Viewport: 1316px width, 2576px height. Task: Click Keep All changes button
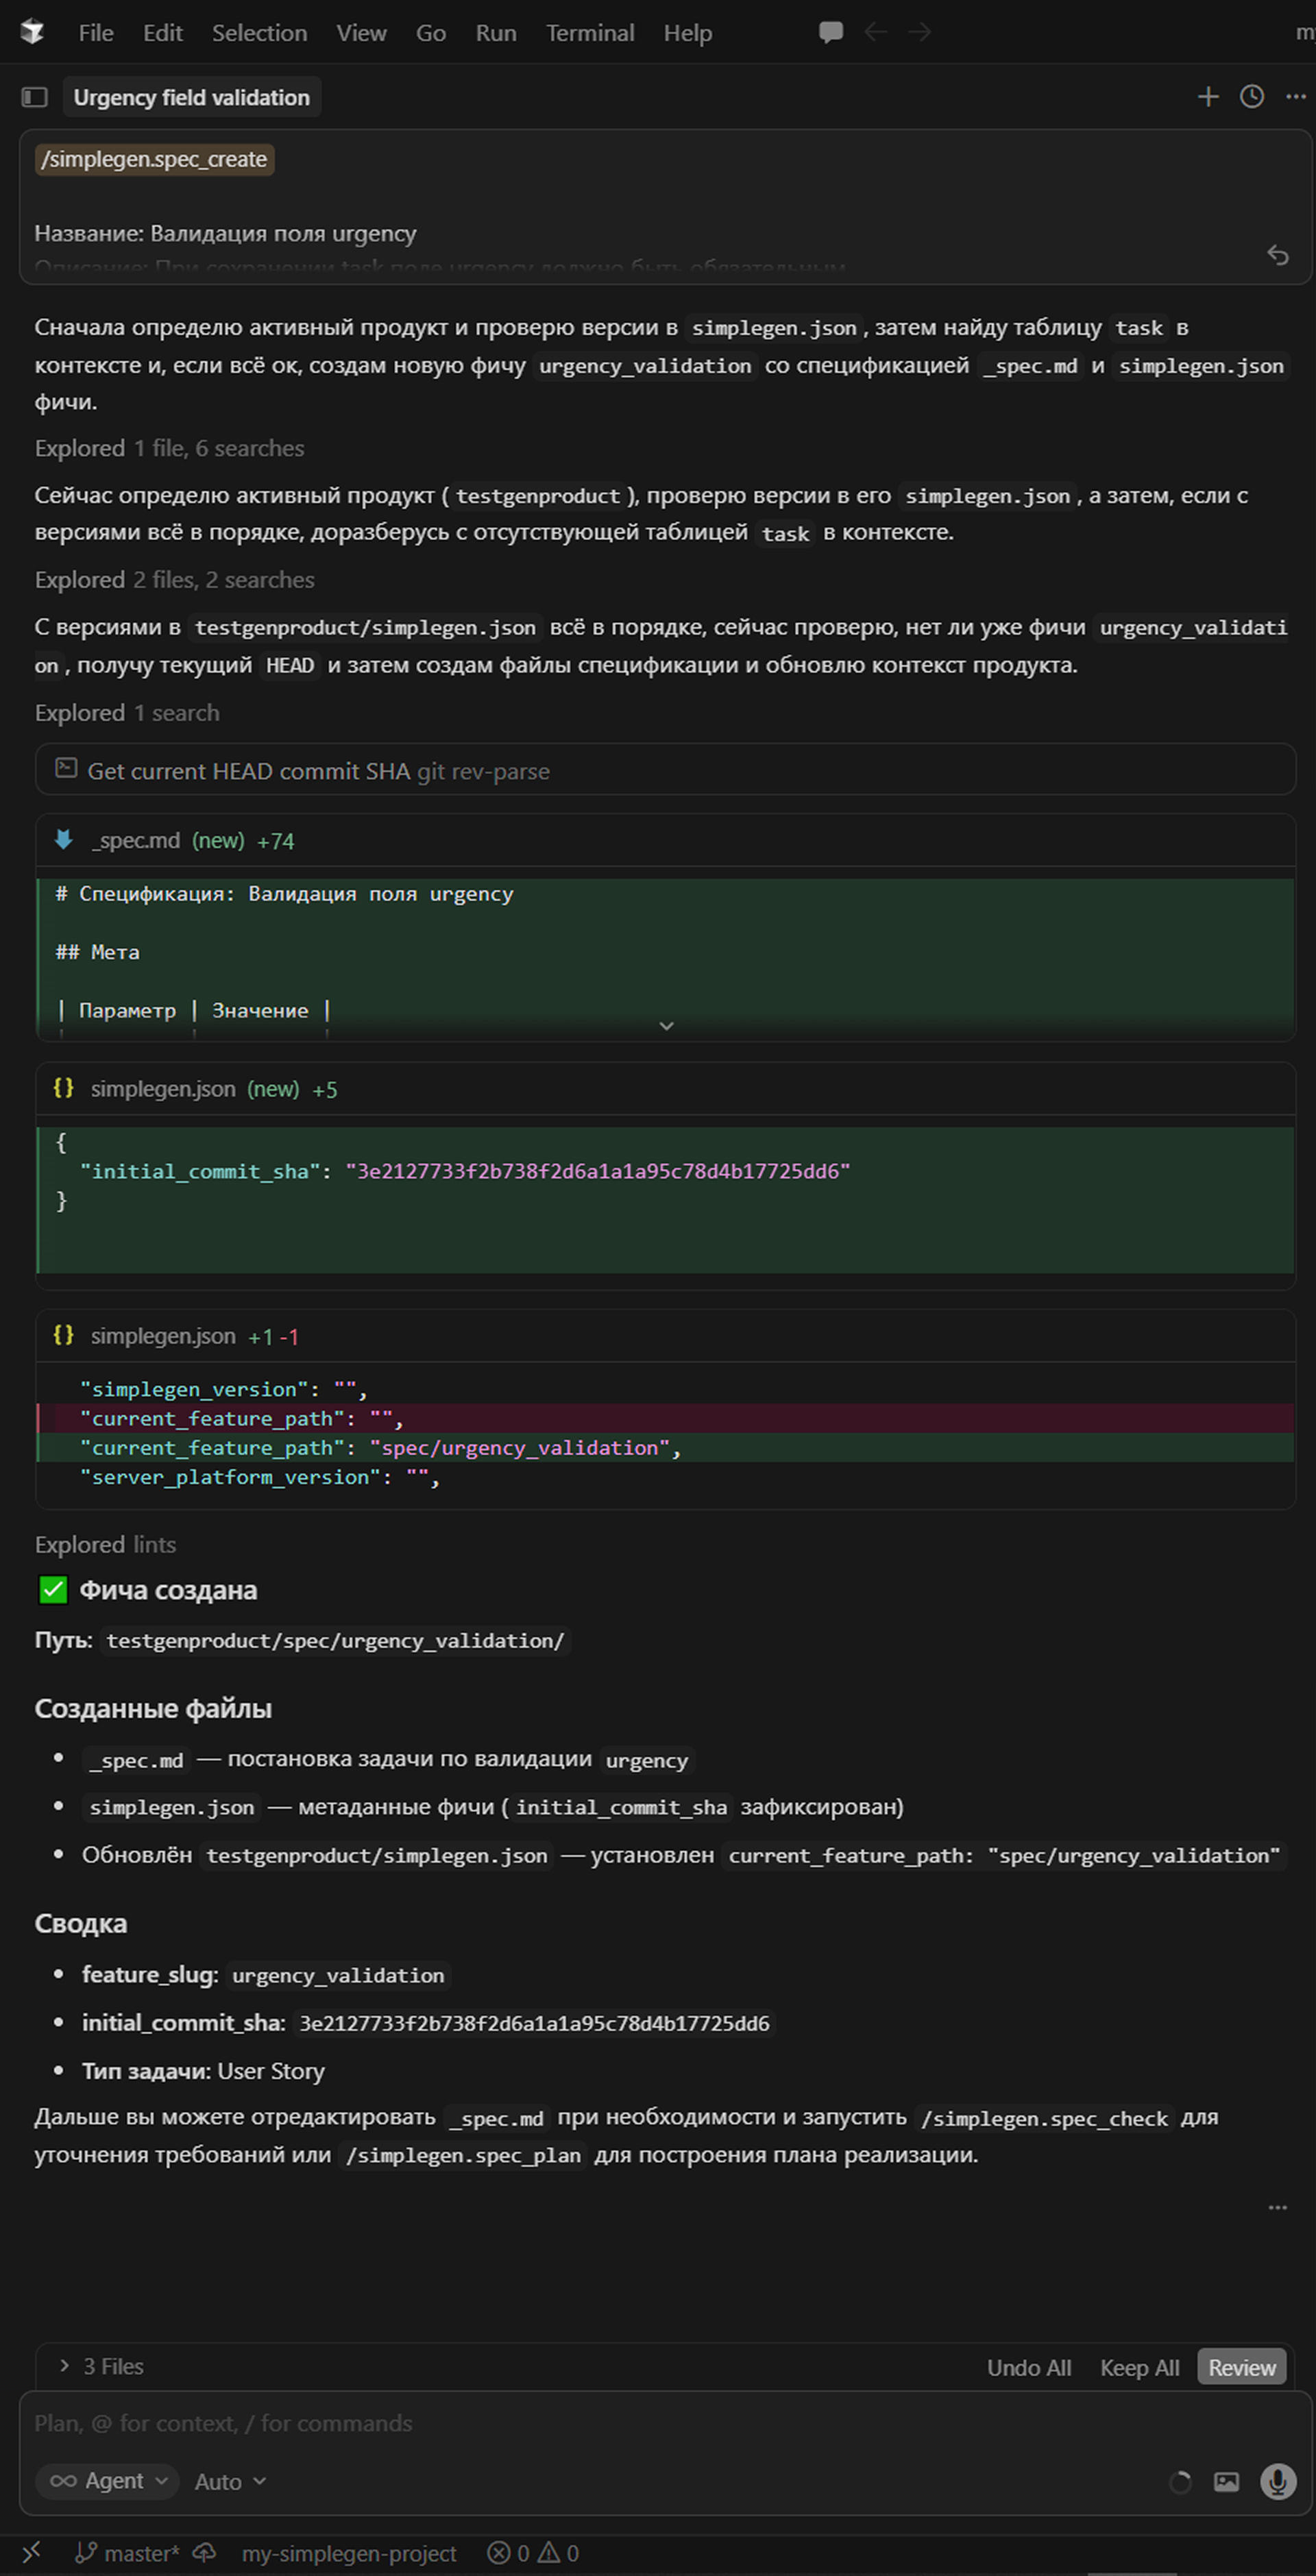1139,2368
